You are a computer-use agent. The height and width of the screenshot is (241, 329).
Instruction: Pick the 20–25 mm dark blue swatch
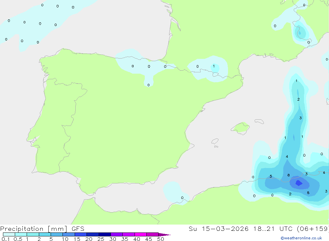(x=92, y=234)
